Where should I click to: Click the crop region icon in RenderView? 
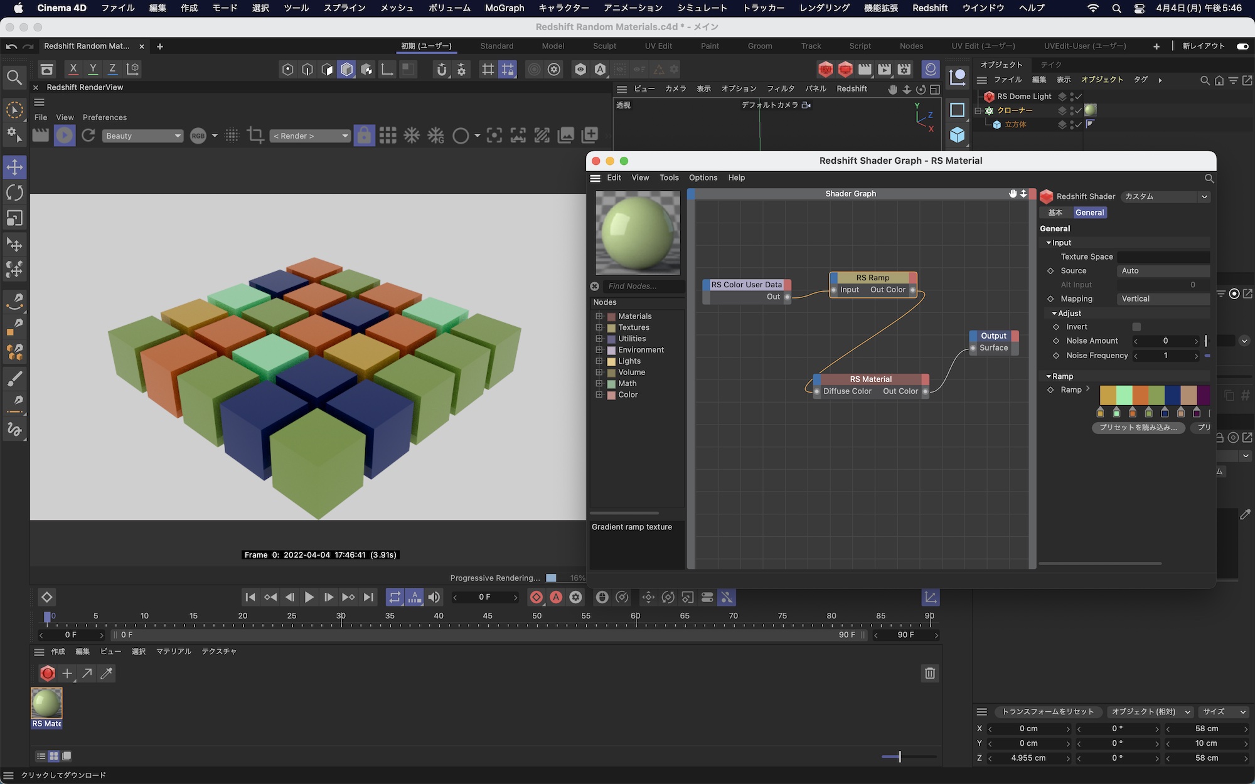pos(255,135)
